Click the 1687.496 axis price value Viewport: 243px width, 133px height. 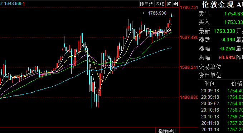[x=189, y=37]
